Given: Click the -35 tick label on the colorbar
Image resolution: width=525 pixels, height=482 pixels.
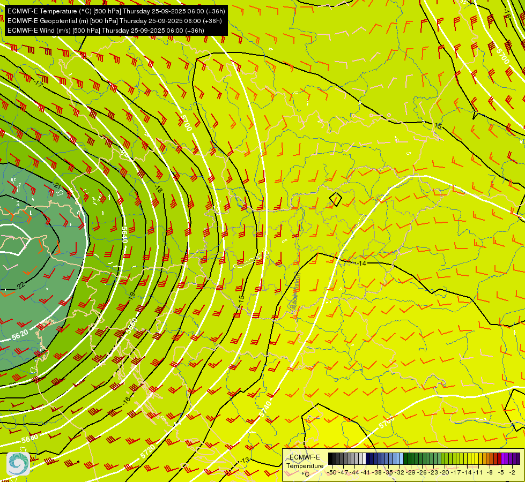Looking at the screenshot, I should tap(388, 472).
